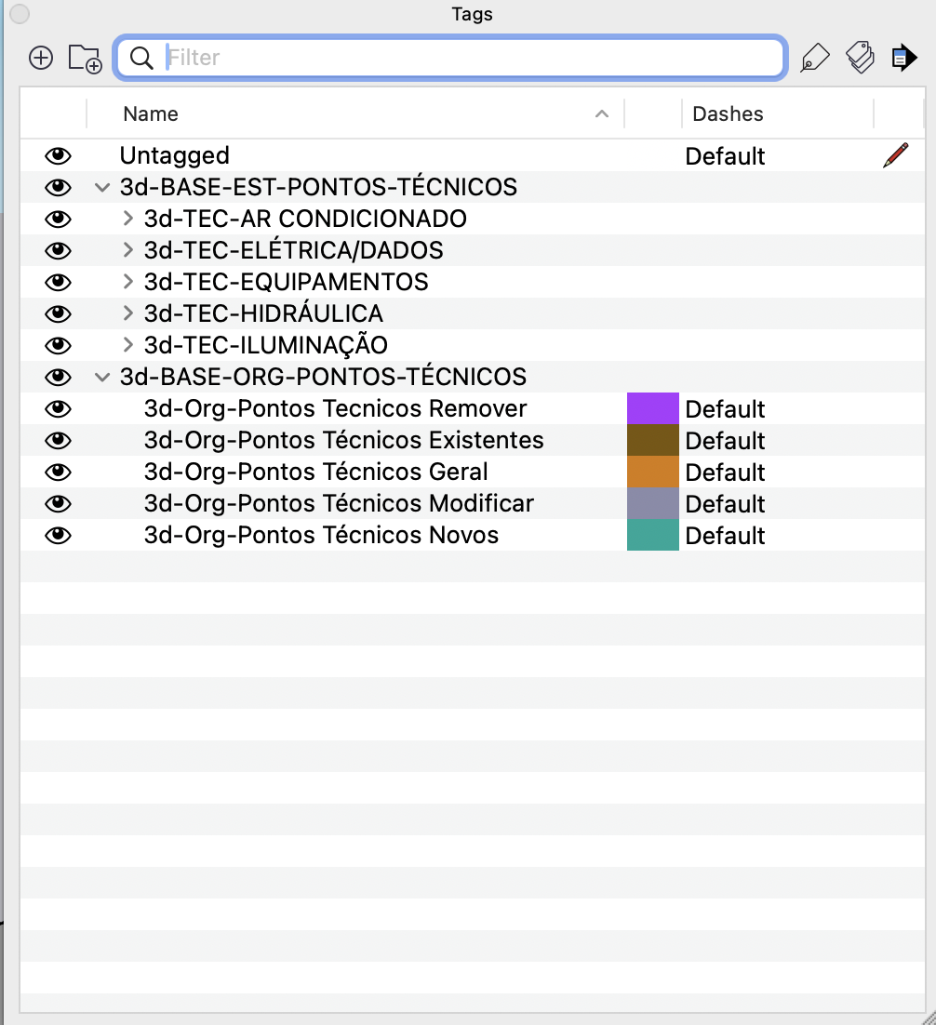Open Default dashes for Técnicos Existentes
The image size is (936, 1025).
(725, 441)
